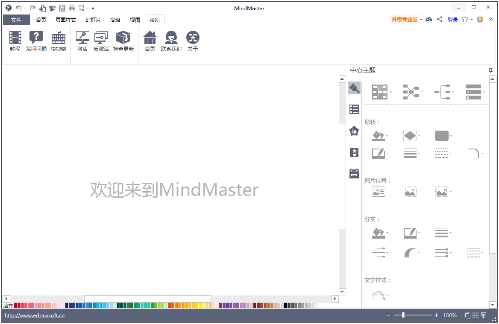Open the 首页 house icon in the ribbon
This screenshot has width=499, height=324.
tap(150, 41)
